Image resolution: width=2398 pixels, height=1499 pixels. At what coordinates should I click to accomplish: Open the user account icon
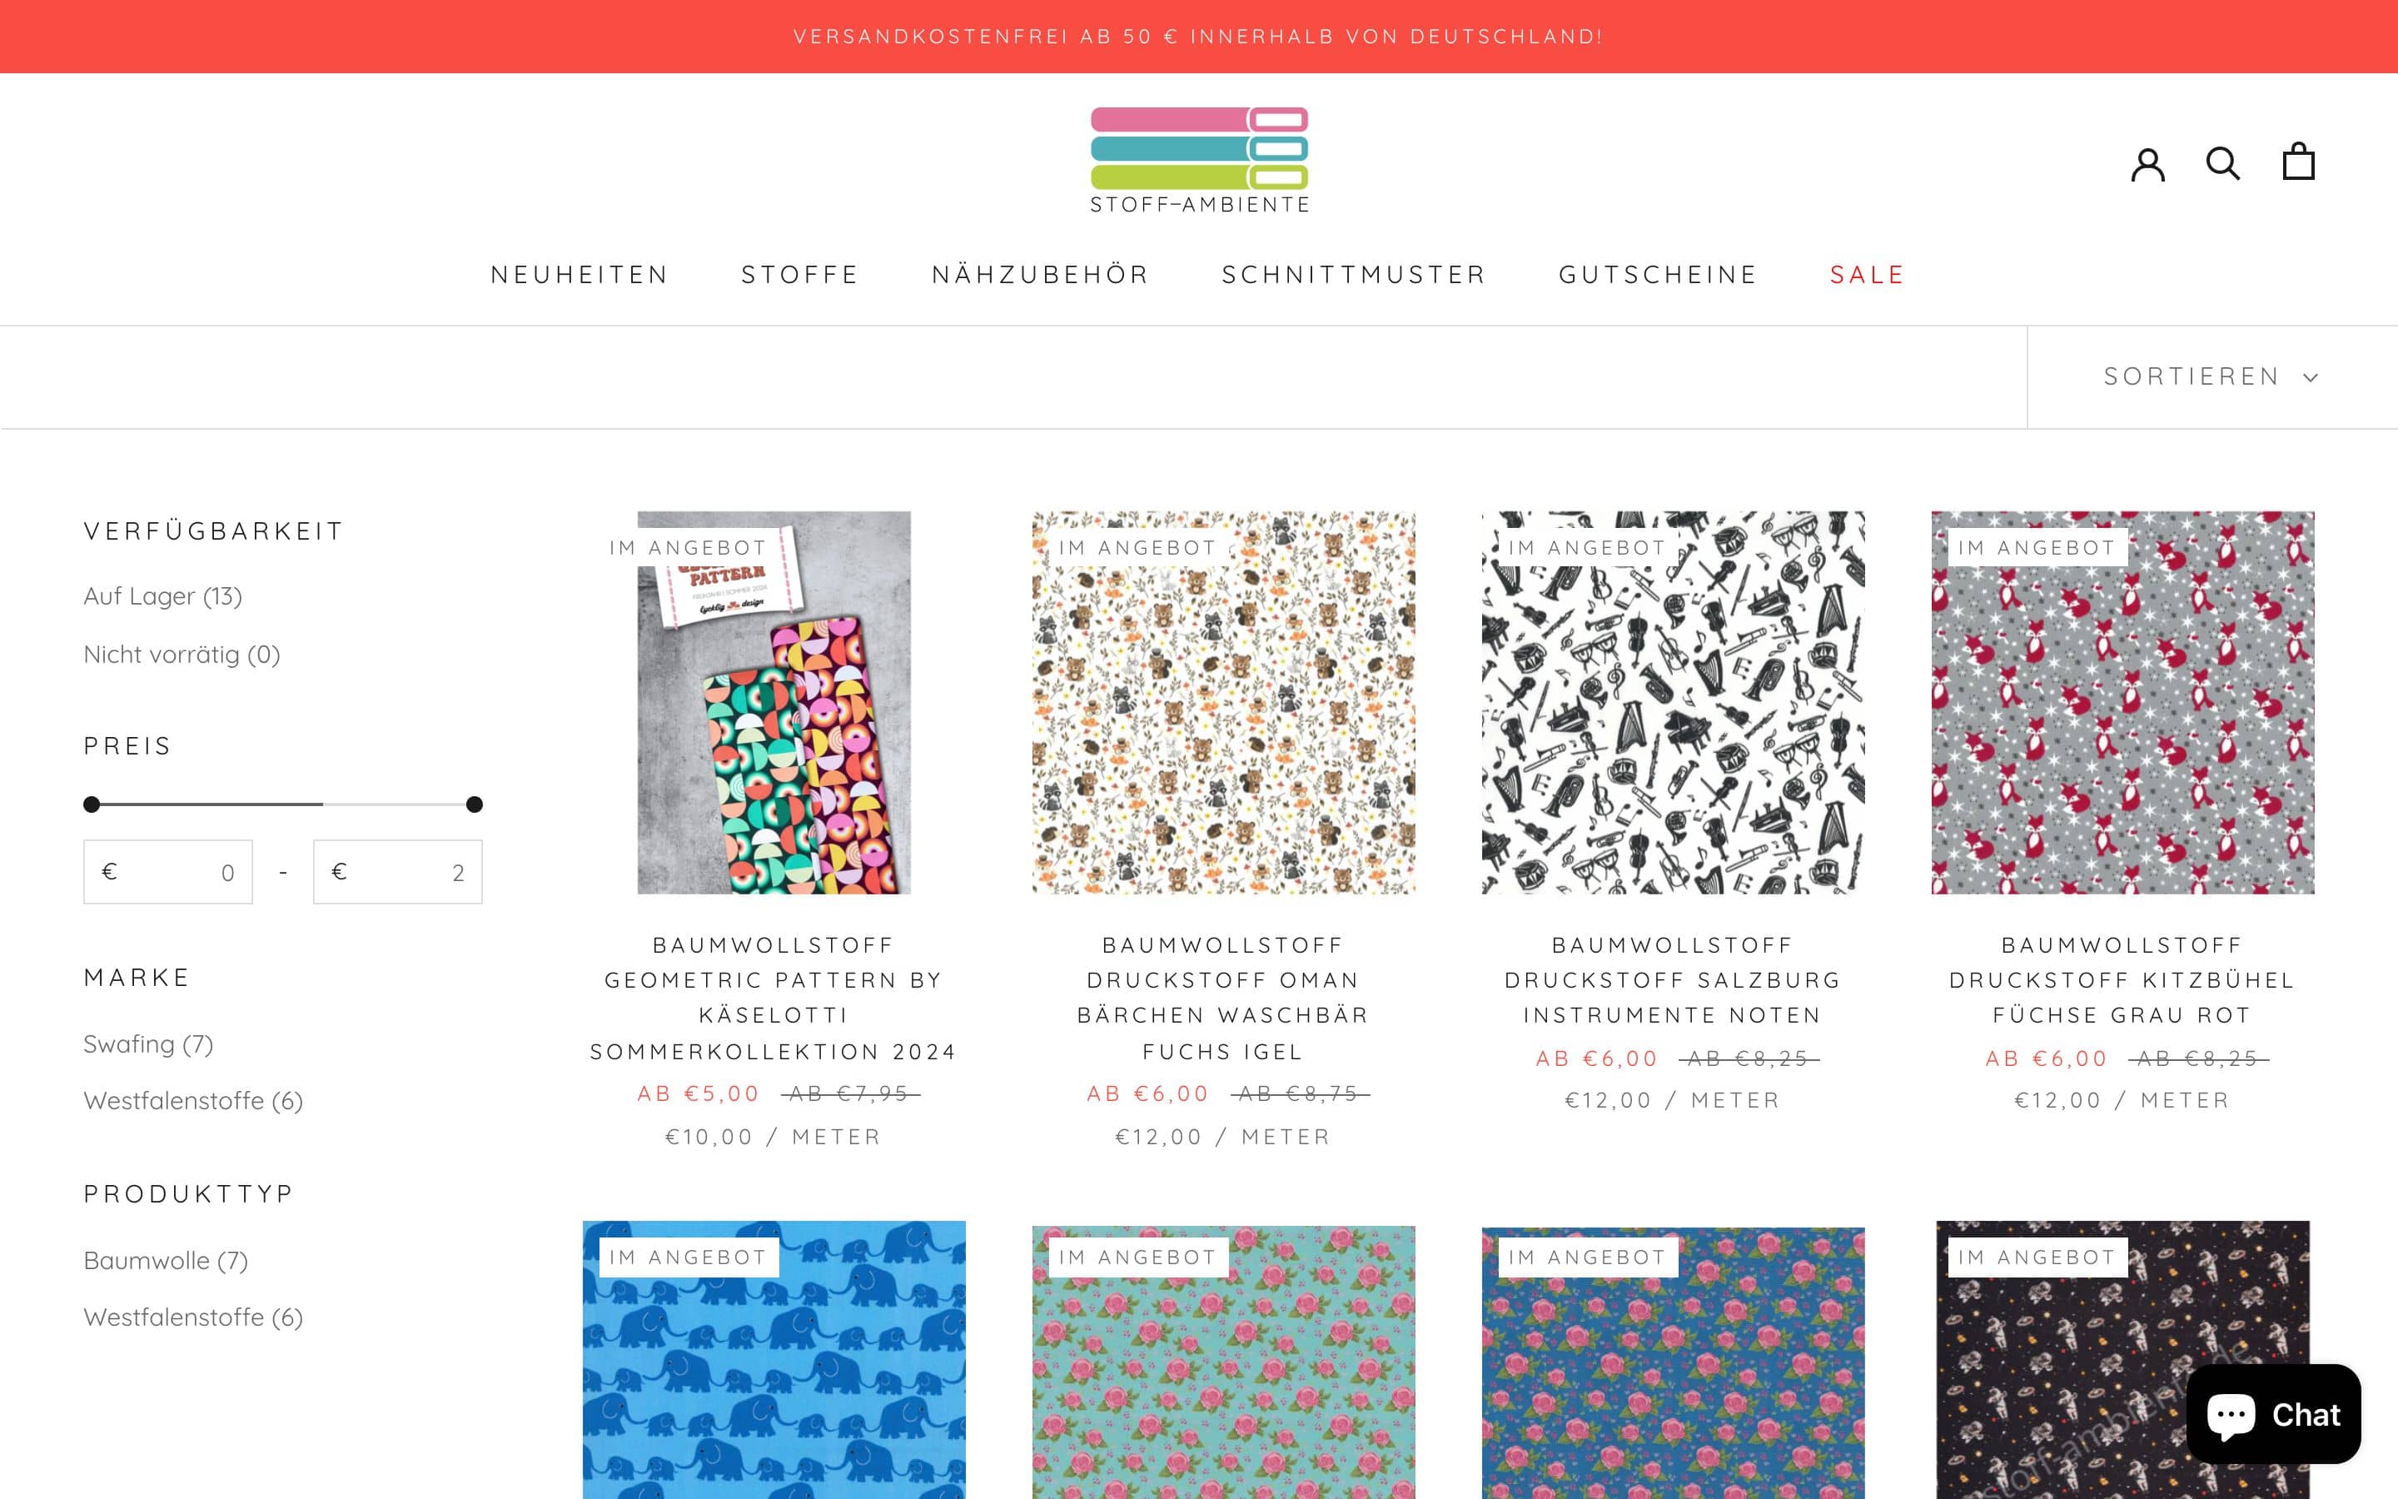tap(2147, 163)
